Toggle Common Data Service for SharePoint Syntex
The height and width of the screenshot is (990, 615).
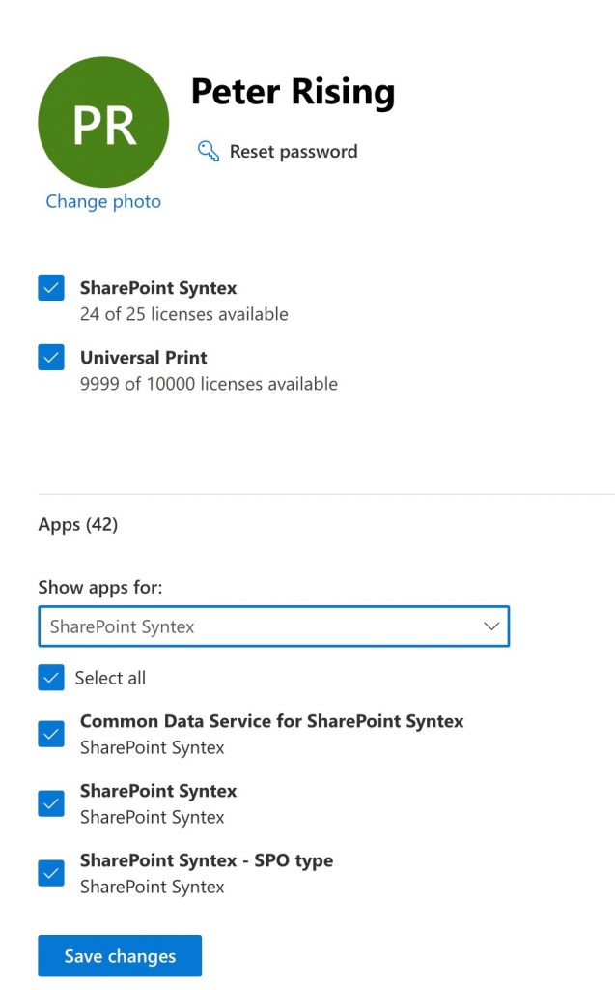coord(50,732)
